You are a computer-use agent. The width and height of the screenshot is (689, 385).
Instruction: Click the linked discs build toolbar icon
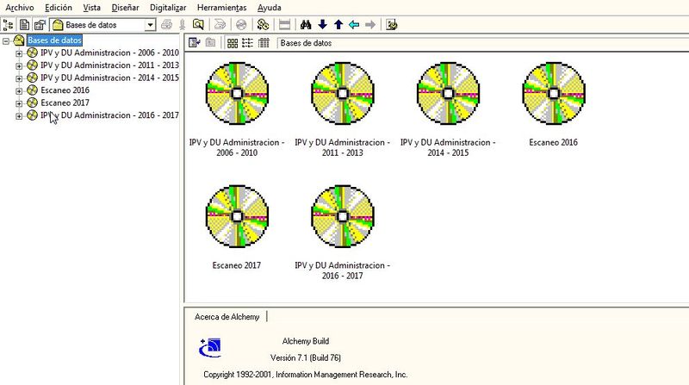tap(263, 25)
